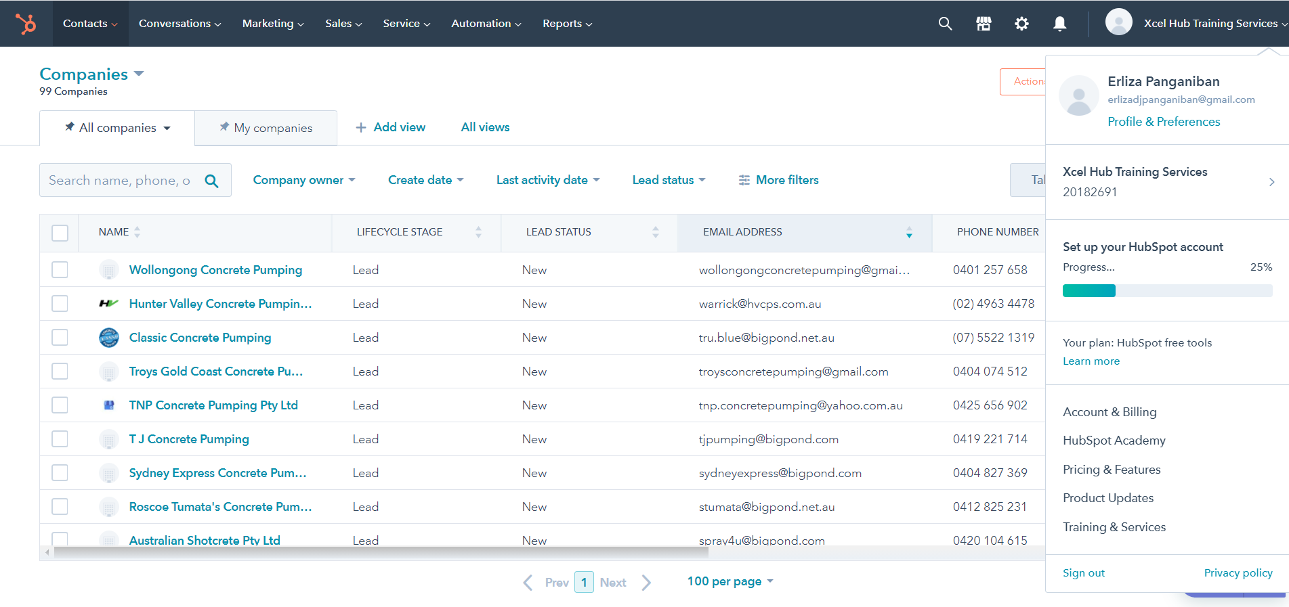This screenshot has width=1289, height=607.
Task: Switch to My companies tab
Action: tap(266, 128)
